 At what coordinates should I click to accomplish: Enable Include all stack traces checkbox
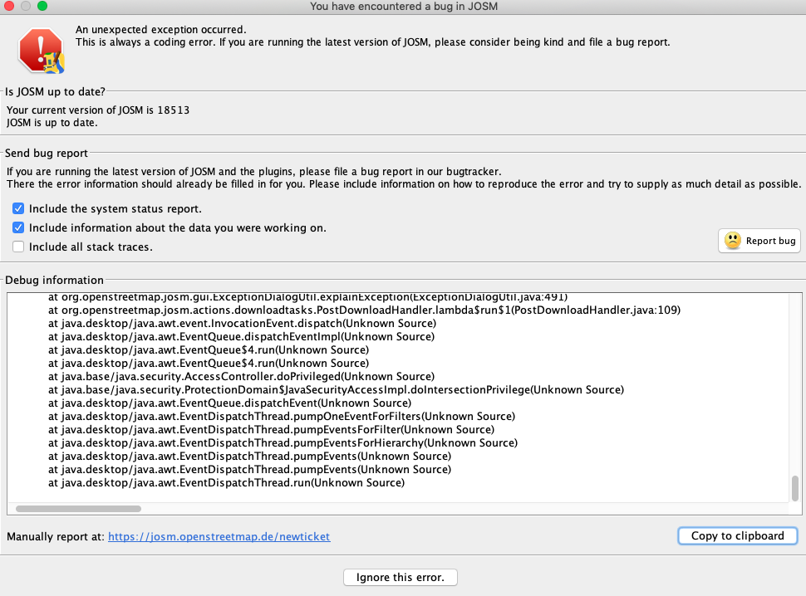[x=18, y=247]
